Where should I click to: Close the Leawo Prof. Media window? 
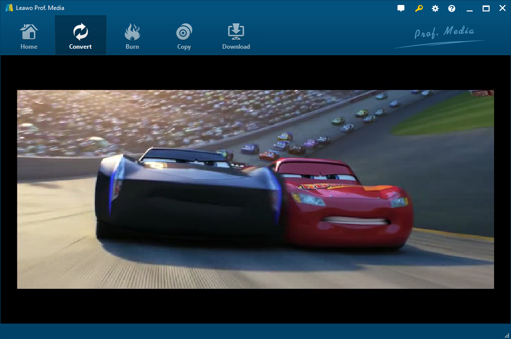coord(503,8)
